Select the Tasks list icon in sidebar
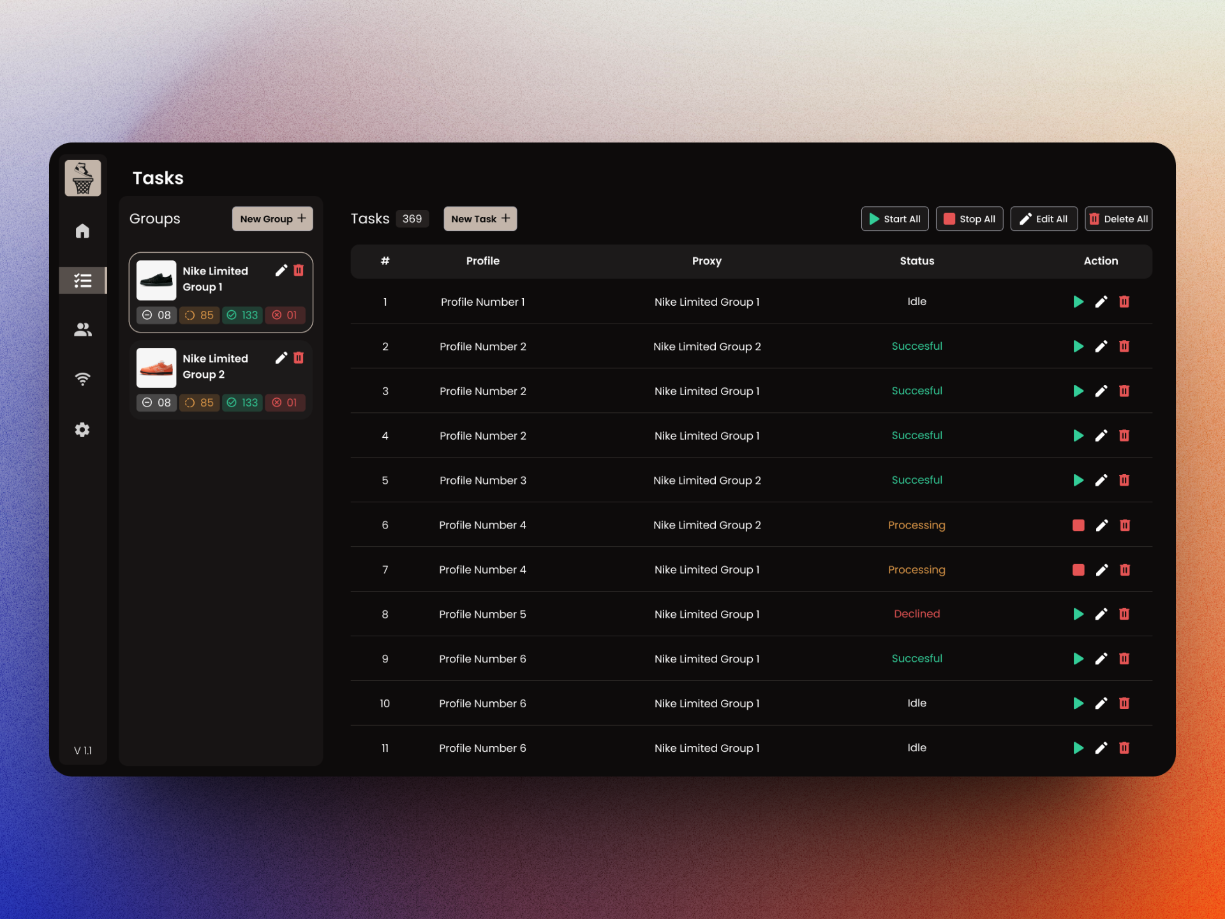1225x919 pixels. [x=83, y=280]
